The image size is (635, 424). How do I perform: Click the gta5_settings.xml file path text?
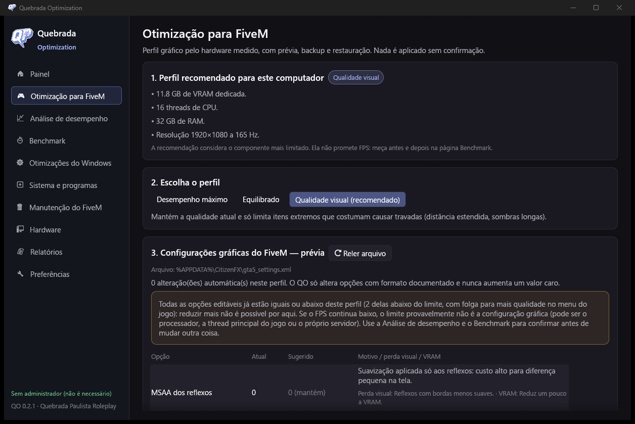221,270
